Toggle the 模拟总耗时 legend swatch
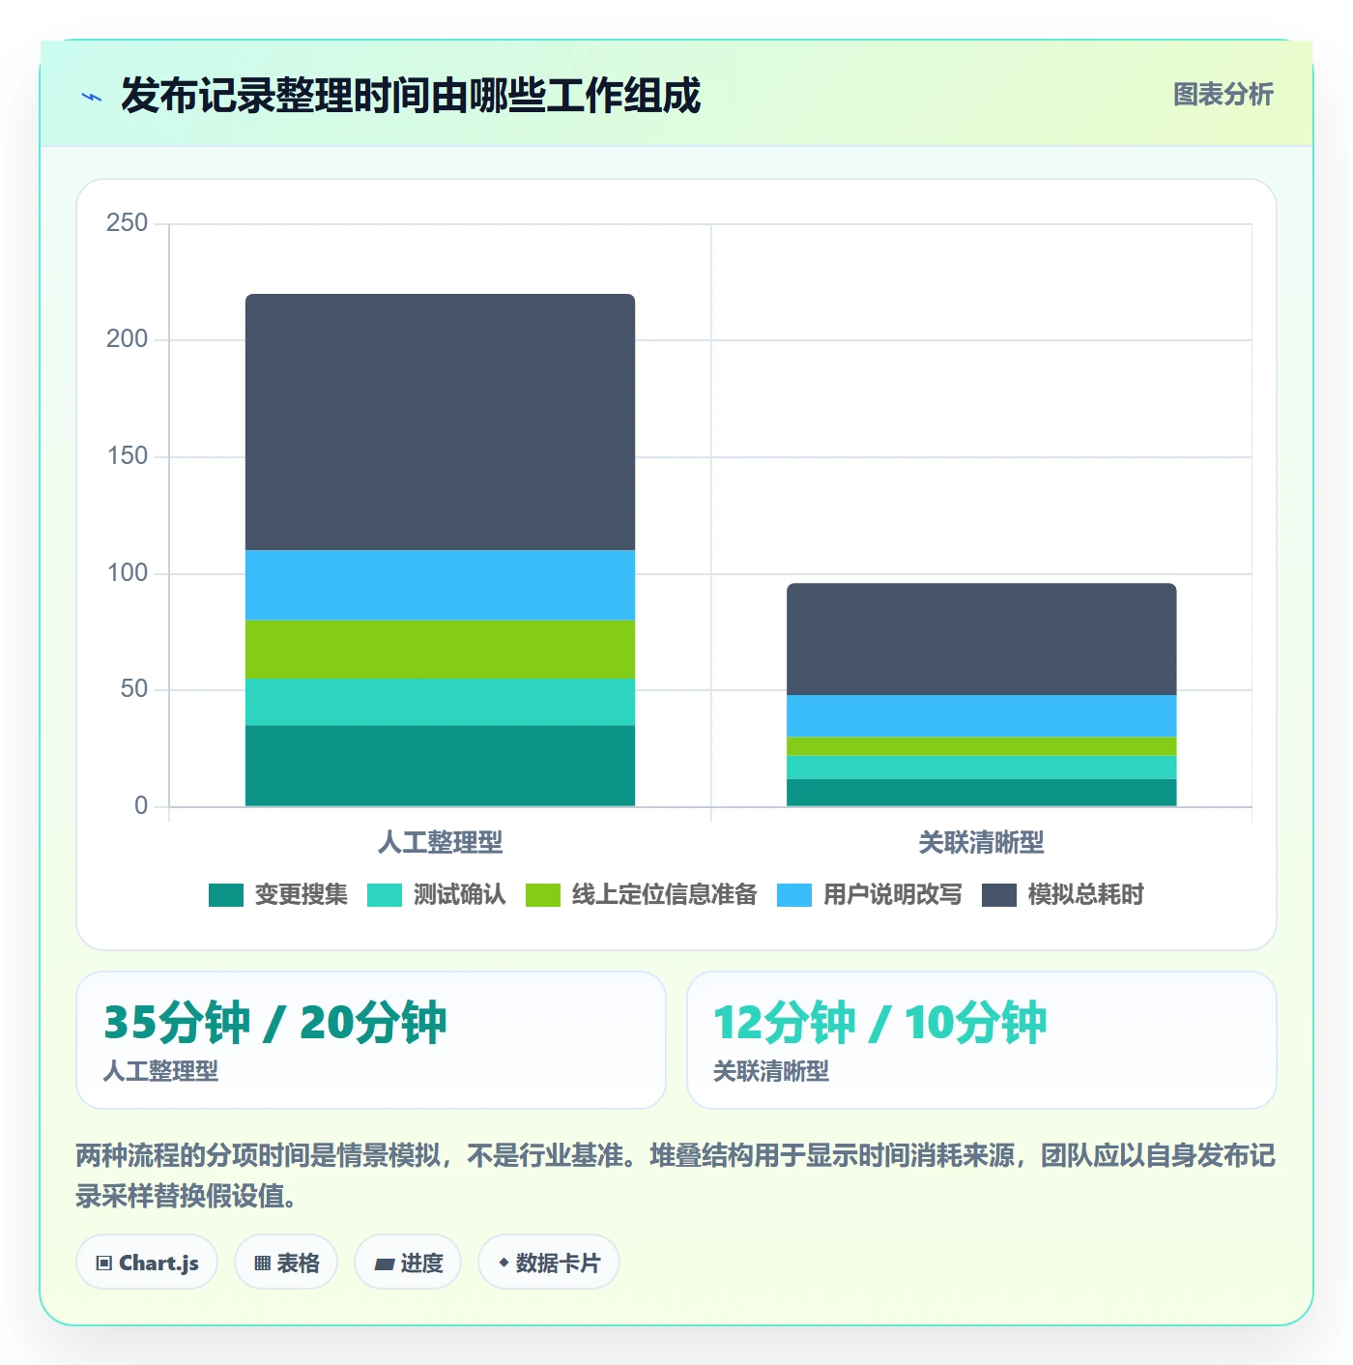The width and height of the screenshot is (1353, 1365). (x=999, y=895)
